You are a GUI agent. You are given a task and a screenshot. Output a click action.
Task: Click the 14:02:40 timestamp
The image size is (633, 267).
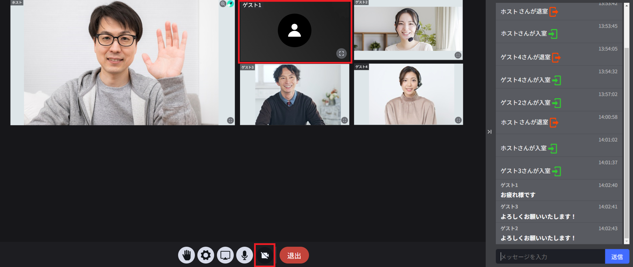[608, 185]
